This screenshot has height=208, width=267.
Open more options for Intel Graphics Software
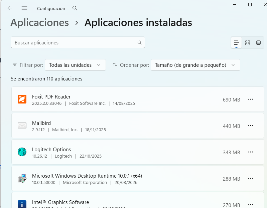(251, 205)
